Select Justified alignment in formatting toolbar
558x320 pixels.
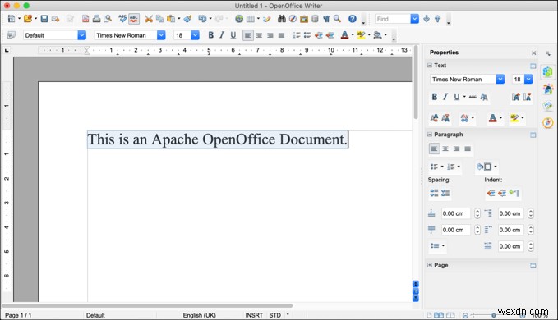[281, 34]
